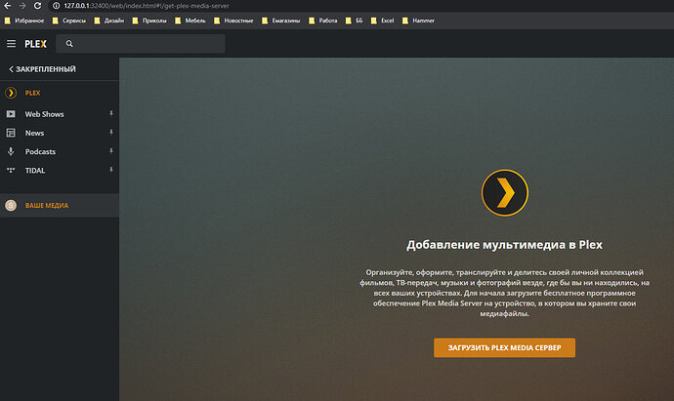Unpin Web Shows with its pin icon
The height and width of the screenshot is (401, 674).
tap(111, 113)
